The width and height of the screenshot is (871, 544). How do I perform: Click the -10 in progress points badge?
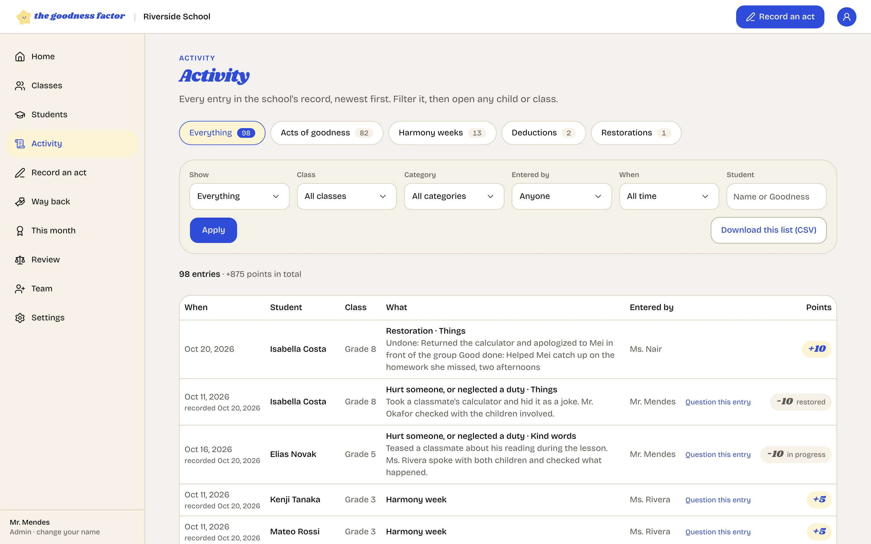796,455
